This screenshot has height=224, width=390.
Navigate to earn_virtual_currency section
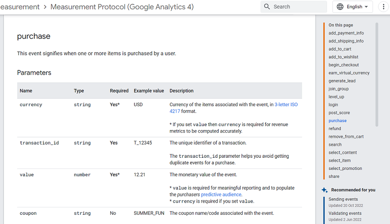(x=349, y=73)
